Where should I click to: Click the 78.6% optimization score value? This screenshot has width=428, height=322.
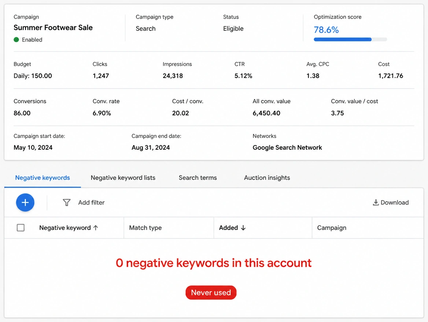[326, 30]
